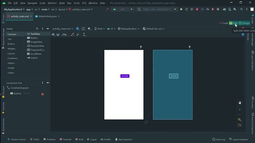Minimize the Palette panel
Viewport: 255px width, 143px height.
(48, 29)
